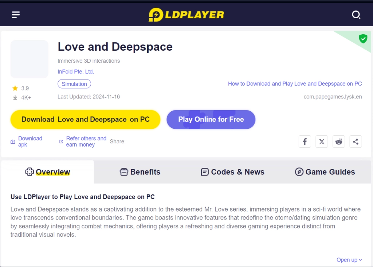Screen dimensions: 373x267
Task: Share on Facebook
Action: pos(305,142)
